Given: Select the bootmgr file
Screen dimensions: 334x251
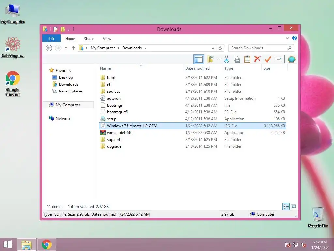Looking at the screenshot, I should pos(193,105).
